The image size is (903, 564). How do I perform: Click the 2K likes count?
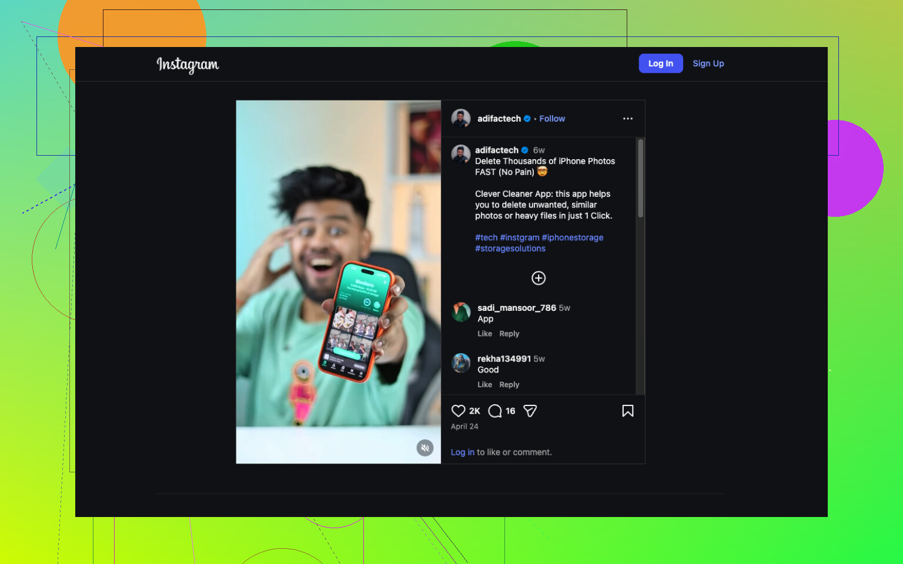[x=474, y=411]
